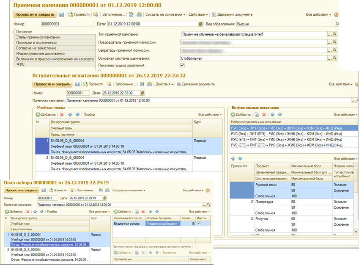Select the Федеральный бюджет cell

tap(163, 224)
